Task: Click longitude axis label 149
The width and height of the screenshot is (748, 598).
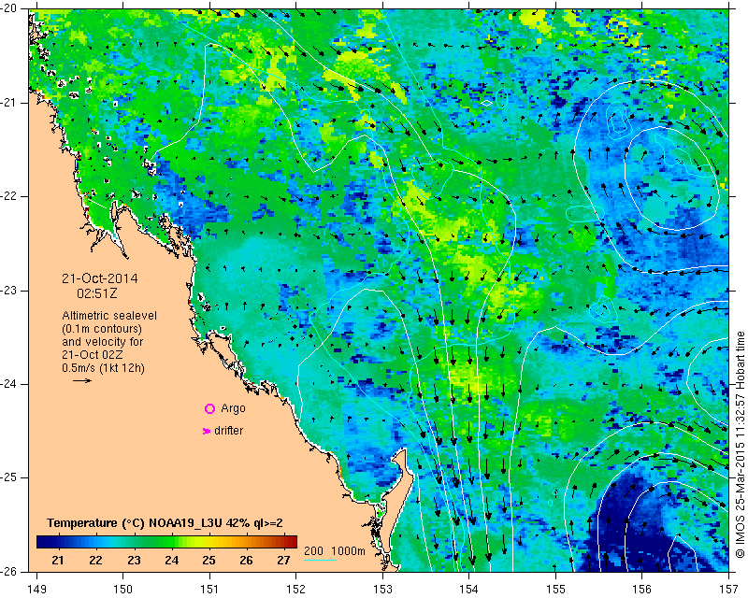Action: click(x=37, y=590)
